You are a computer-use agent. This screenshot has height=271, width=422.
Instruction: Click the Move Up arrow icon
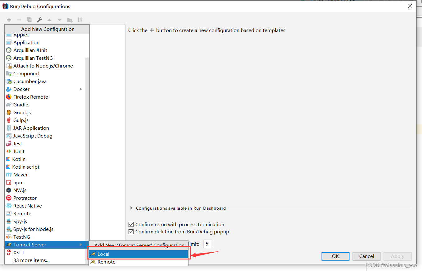(49, 20)
